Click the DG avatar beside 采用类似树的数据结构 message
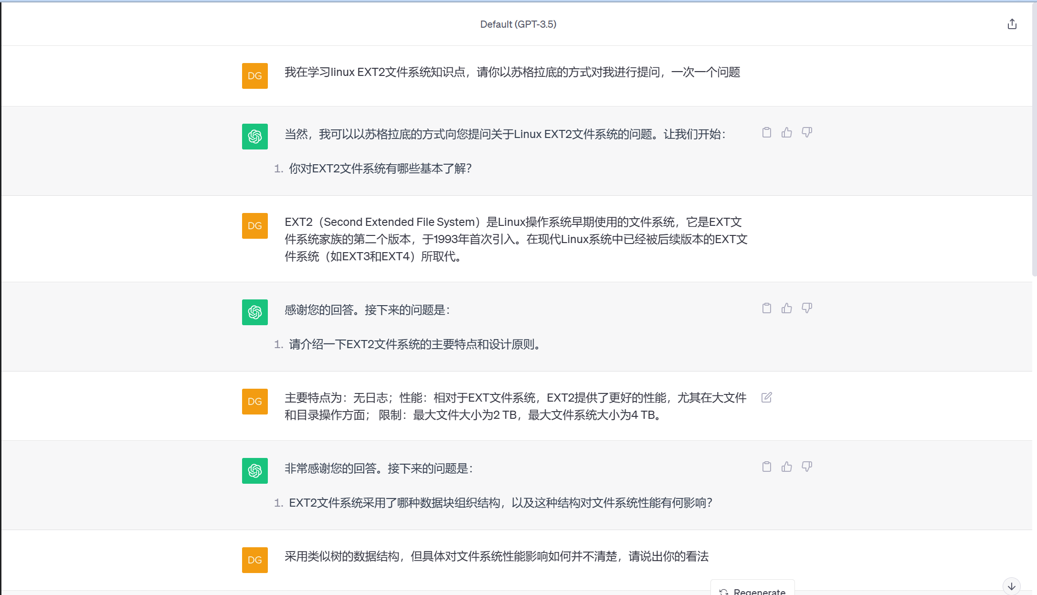Viewport: 1037px width, 595px height. tap(254, 560)
